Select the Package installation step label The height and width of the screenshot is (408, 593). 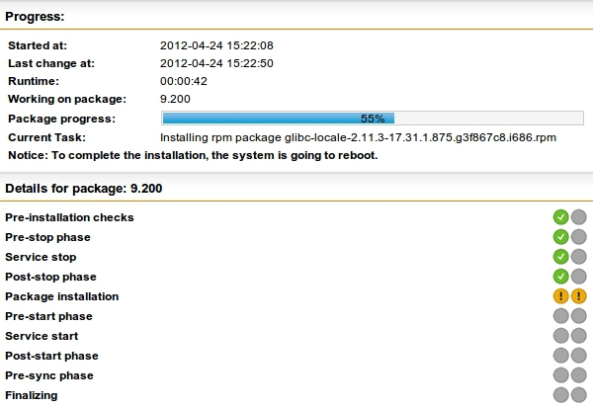coord(62,296)
